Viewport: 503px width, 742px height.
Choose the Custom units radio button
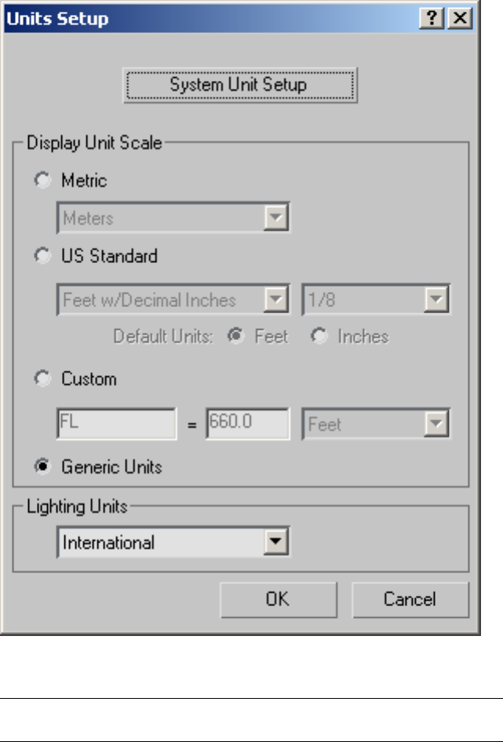42,379
